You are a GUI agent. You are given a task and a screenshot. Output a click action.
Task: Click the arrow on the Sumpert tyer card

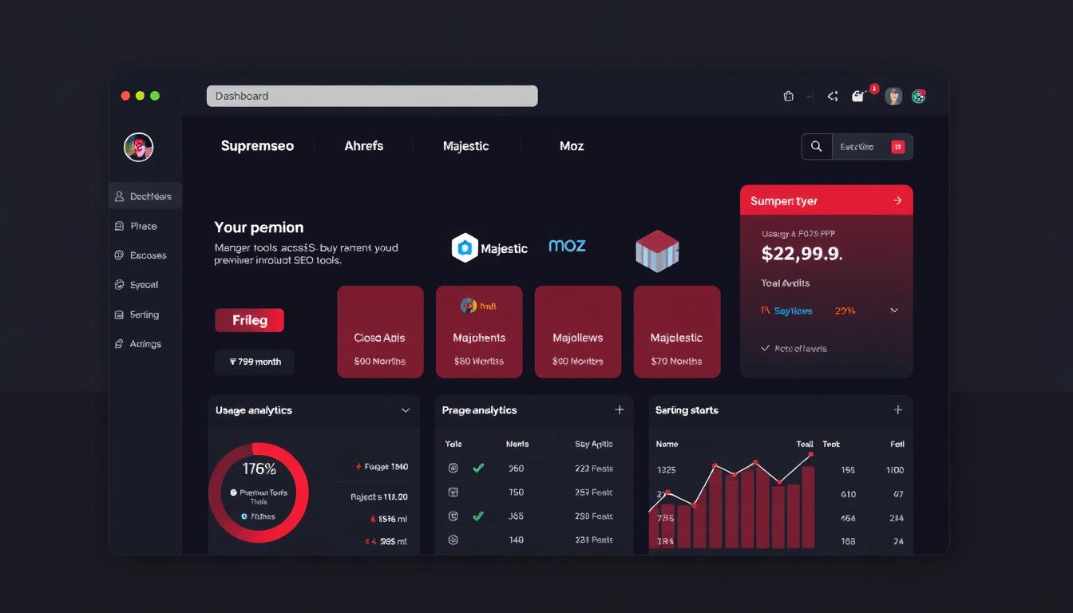point(897,200)
